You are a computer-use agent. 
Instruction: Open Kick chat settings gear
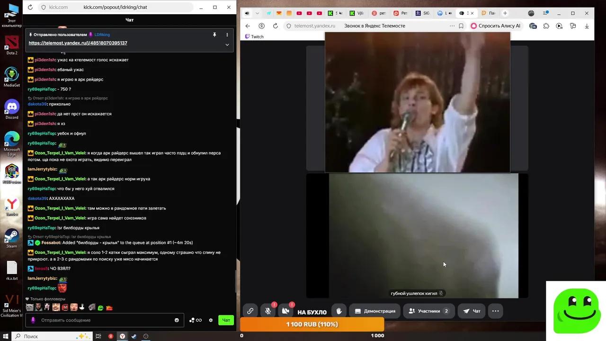click(x=211, y=320)
